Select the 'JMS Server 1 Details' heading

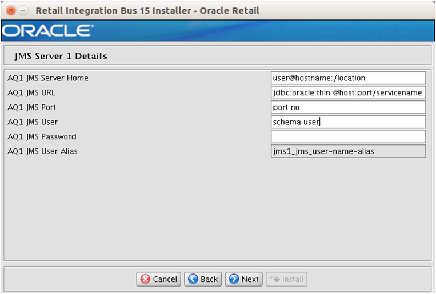pos(61,56)
